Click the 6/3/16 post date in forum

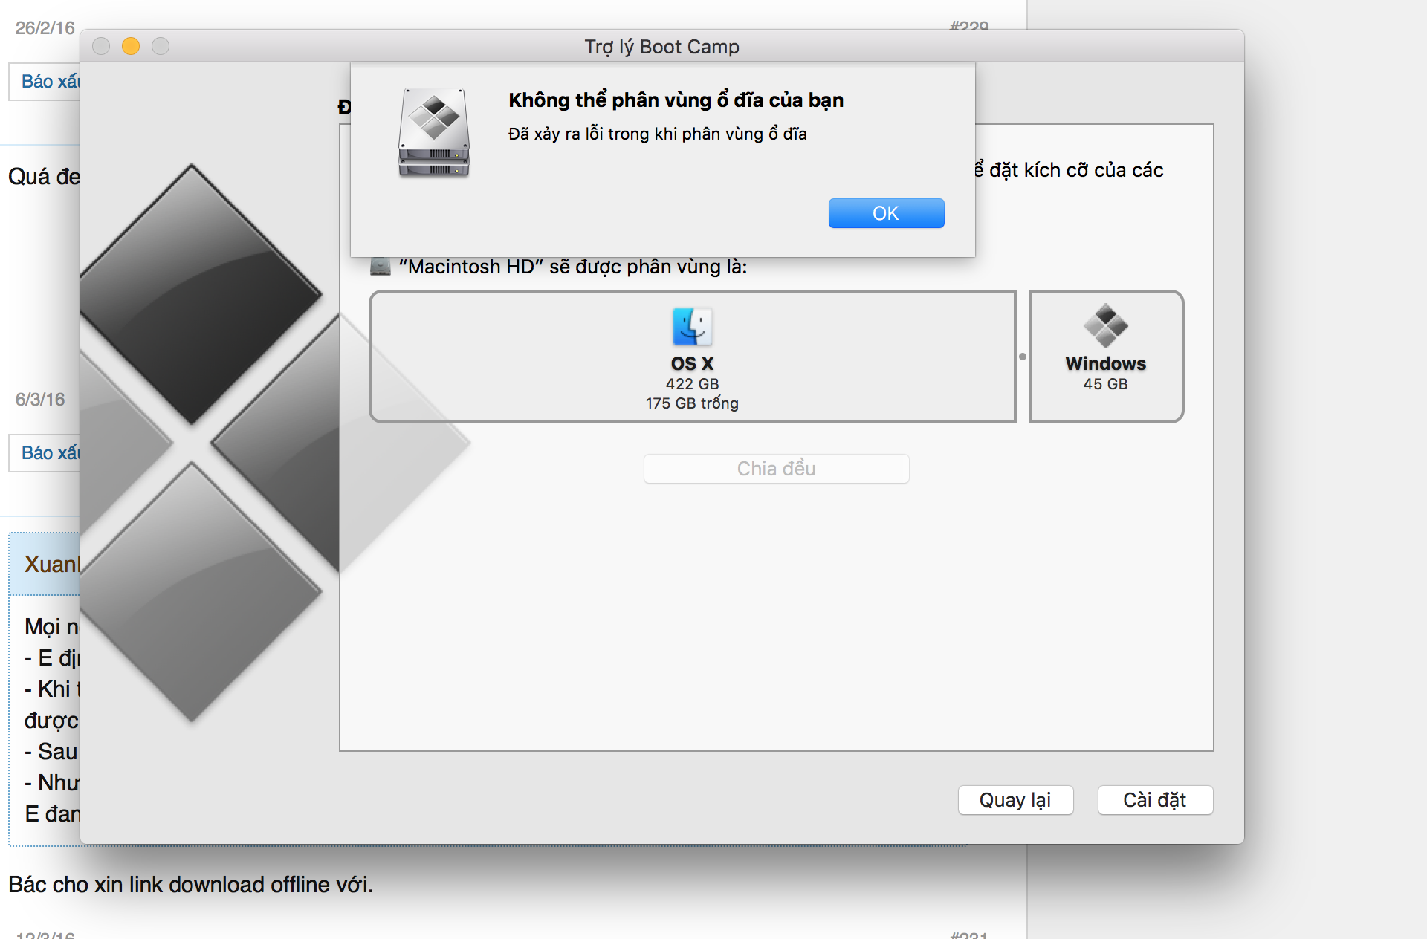pyautogui.click(x=40, y=400)
